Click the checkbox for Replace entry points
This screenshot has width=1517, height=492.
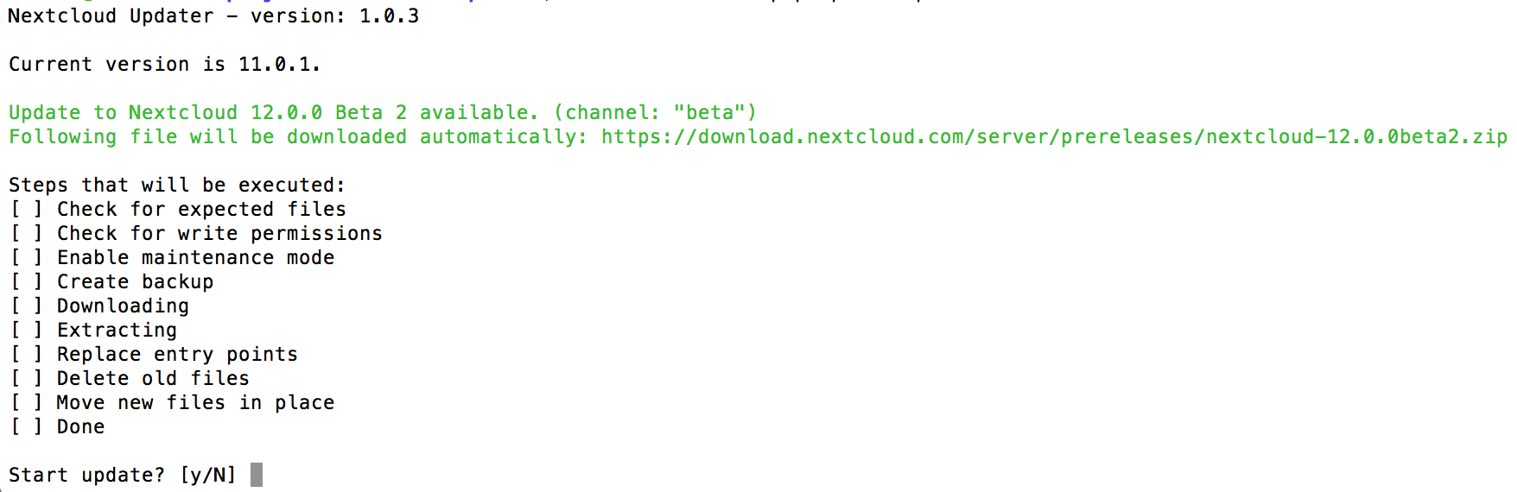pos(26,355)
